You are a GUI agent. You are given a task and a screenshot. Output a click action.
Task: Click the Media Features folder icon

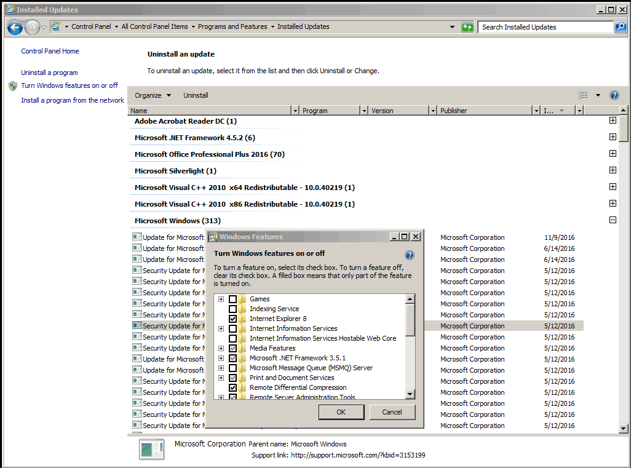pyautogui.click(x=242, y=348)
